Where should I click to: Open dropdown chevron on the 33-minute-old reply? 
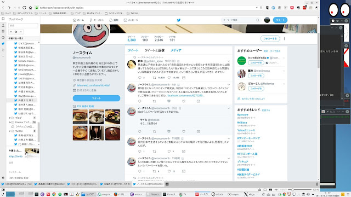229,108
